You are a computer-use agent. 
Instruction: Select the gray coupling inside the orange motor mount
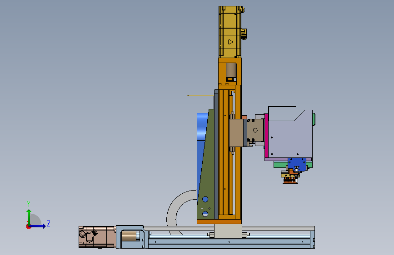click(231, 70)
